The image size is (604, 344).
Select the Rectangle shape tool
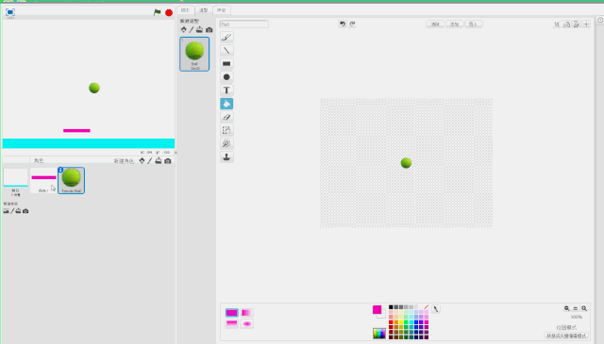[226, 64]
